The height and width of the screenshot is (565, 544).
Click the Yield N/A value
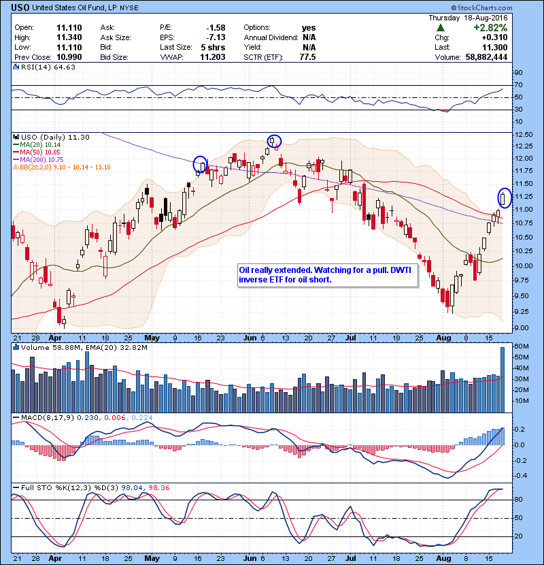click(309, 47)
